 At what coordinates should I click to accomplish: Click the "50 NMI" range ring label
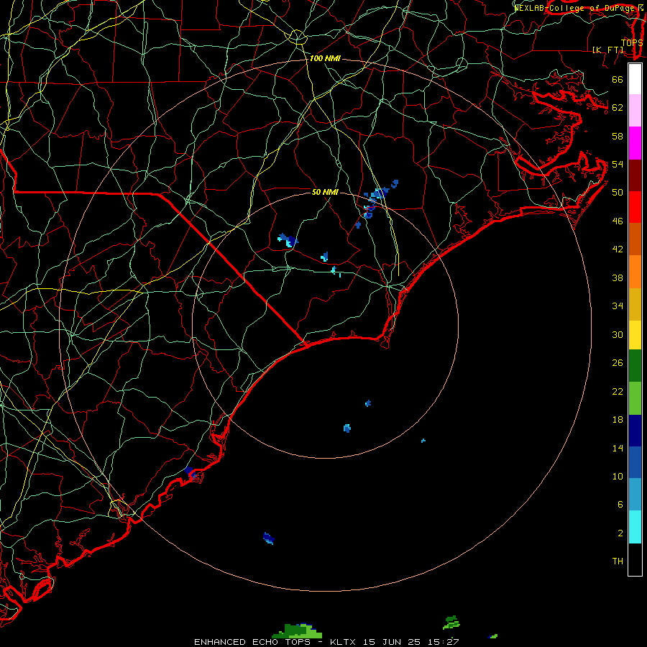point(325,192)
